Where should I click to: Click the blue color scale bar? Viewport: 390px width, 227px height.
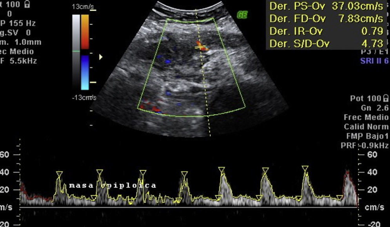[85, 72]
